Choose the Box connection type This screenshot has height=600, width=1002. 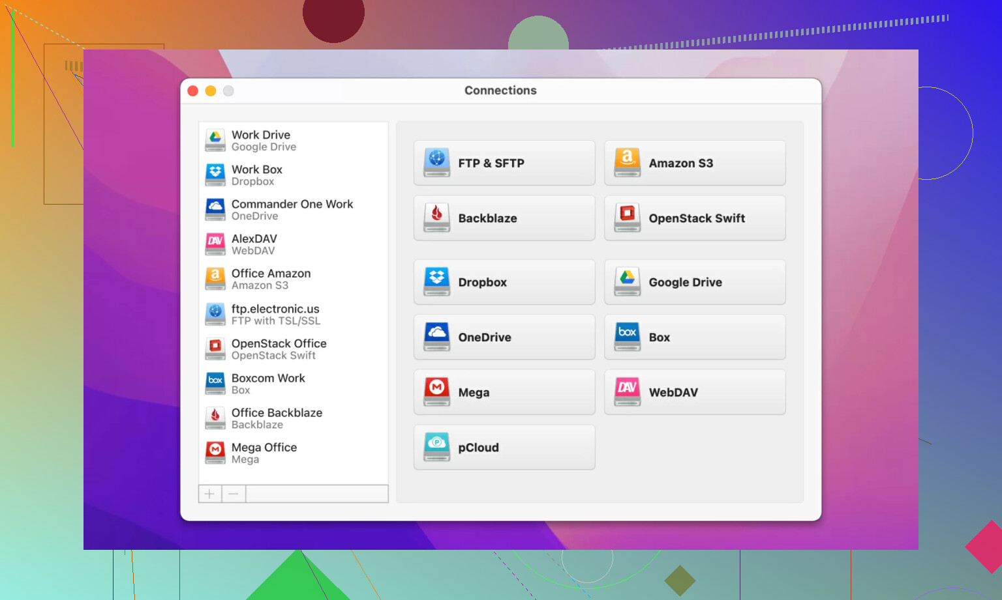[x=695, y=337]
